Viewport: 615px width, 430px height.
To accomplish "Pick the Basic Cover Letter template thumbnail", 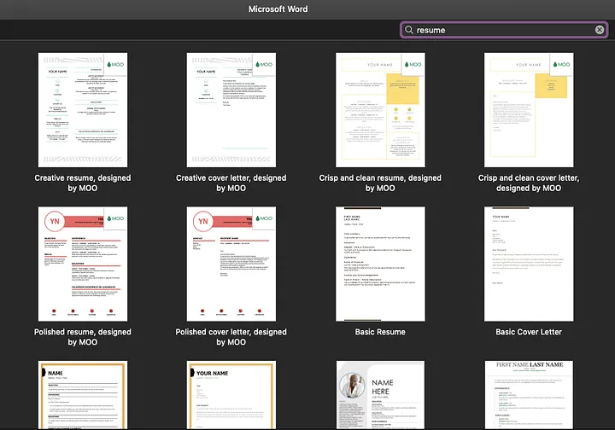I will click(529, 264).
